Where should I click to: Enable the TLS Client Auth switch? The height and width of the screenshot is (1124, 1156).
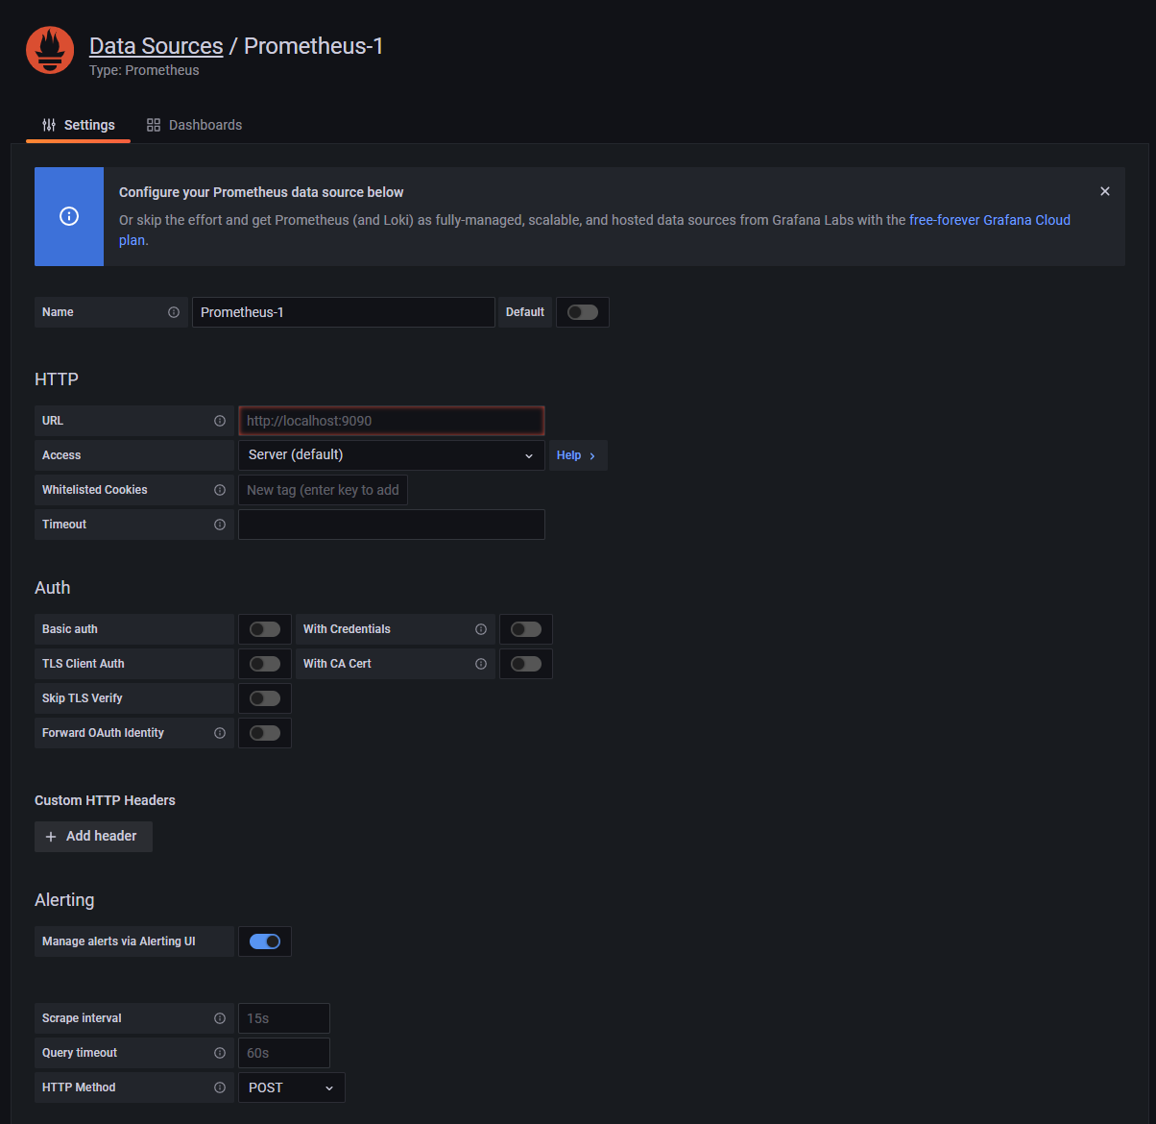265,664
